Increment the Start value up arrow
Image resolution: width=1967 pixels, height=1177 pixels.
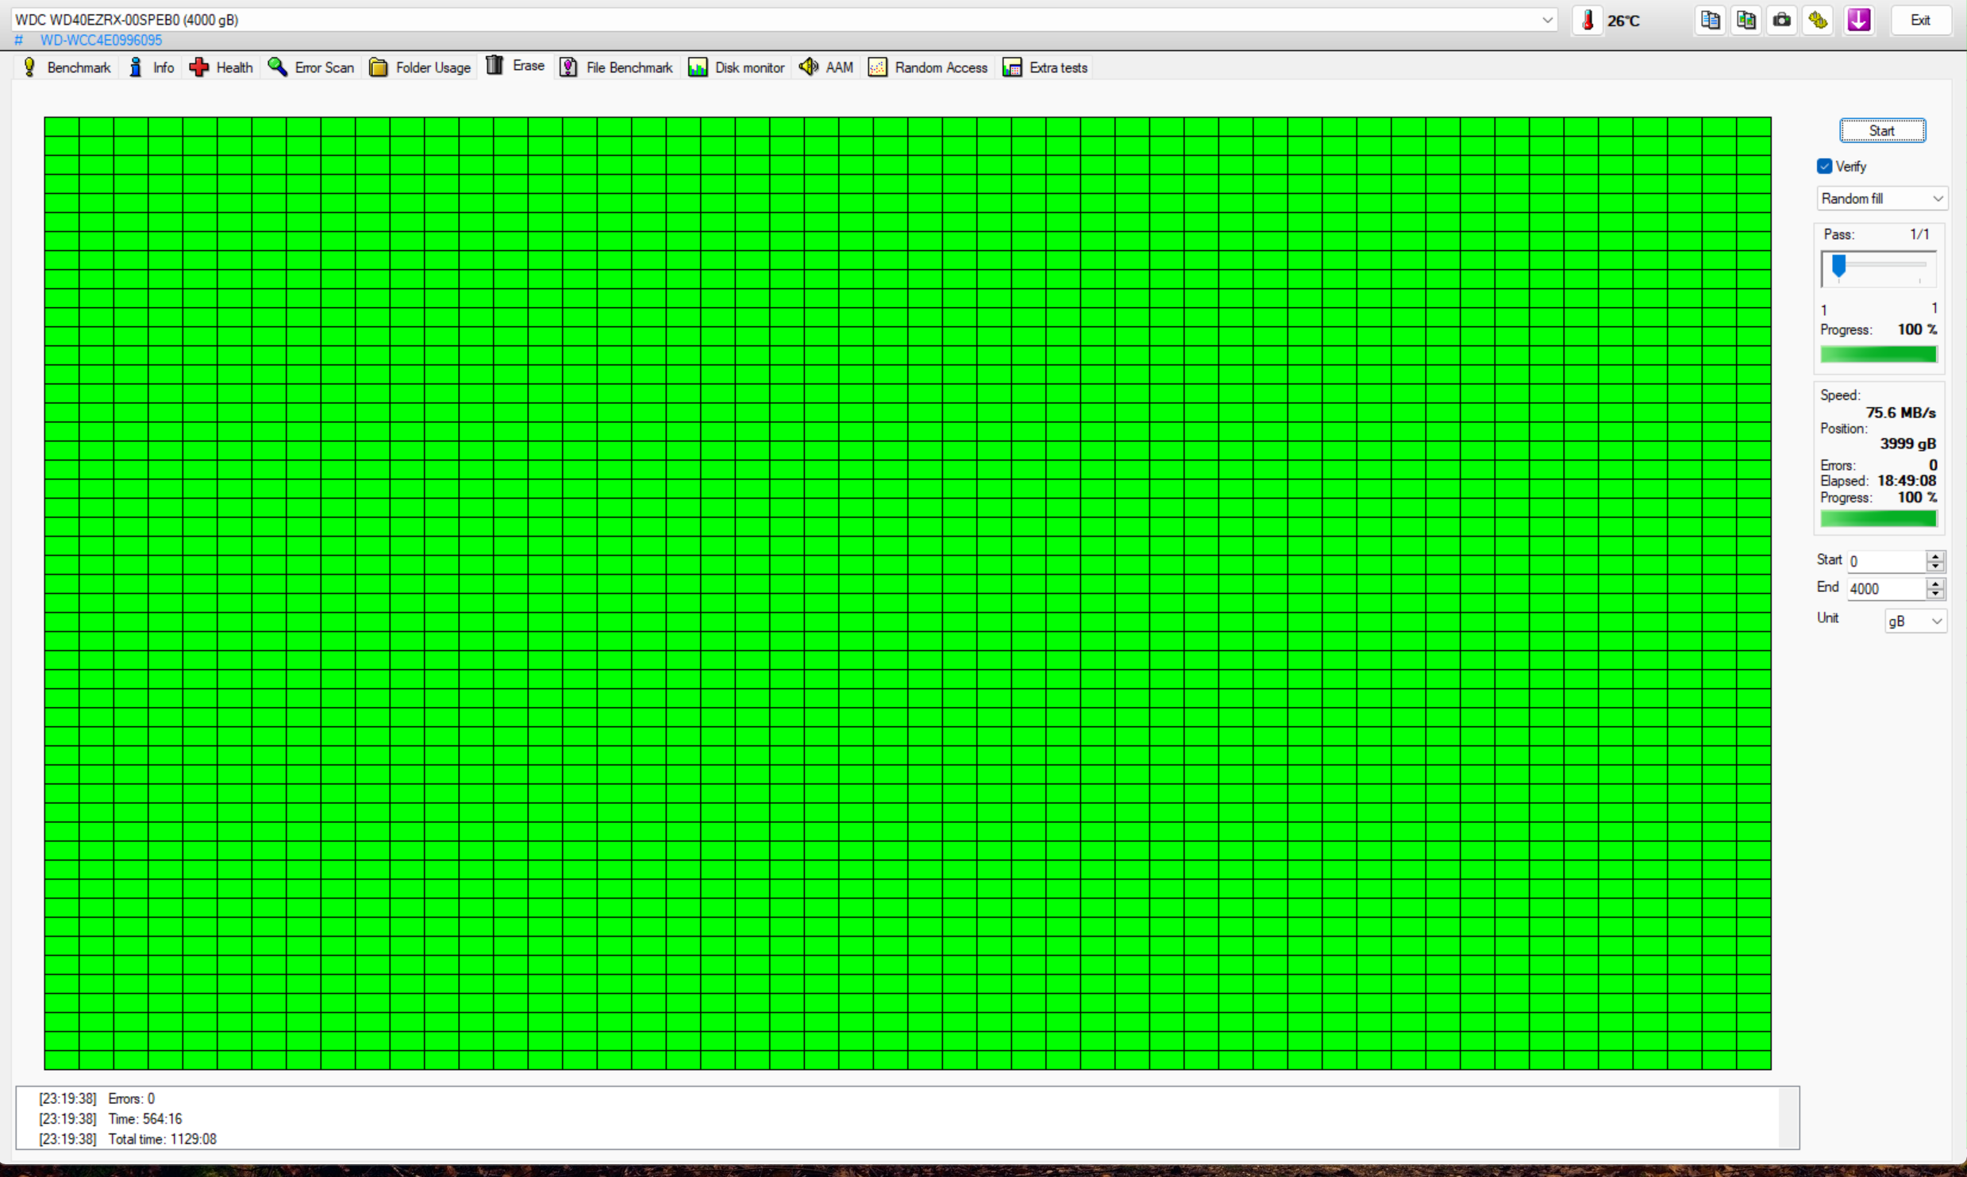click(x=1935, y=556)
